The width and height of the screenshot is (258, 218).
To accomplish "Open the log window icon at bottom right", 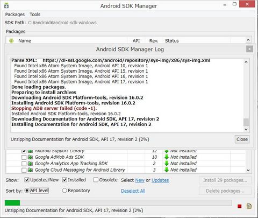I will [249, 206].
